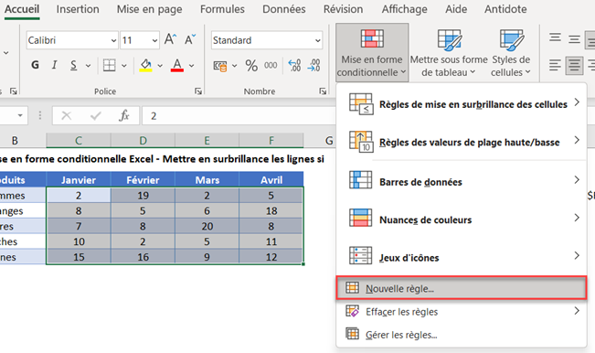Screen dimensions: 595x353
Task: Open Styles de cellules gallery
Action: (511, 52)
